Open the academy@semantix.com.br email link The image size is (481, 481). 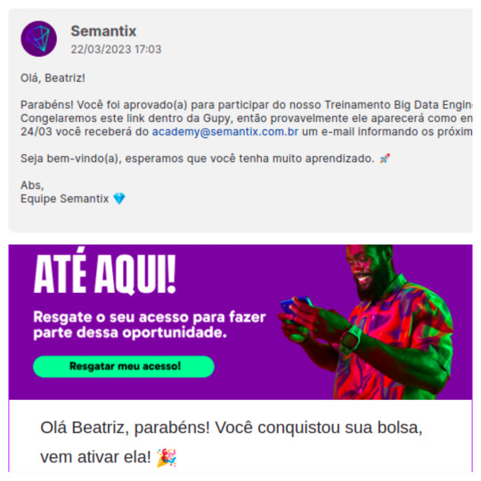pyautogui.click(x=225, y=132)
